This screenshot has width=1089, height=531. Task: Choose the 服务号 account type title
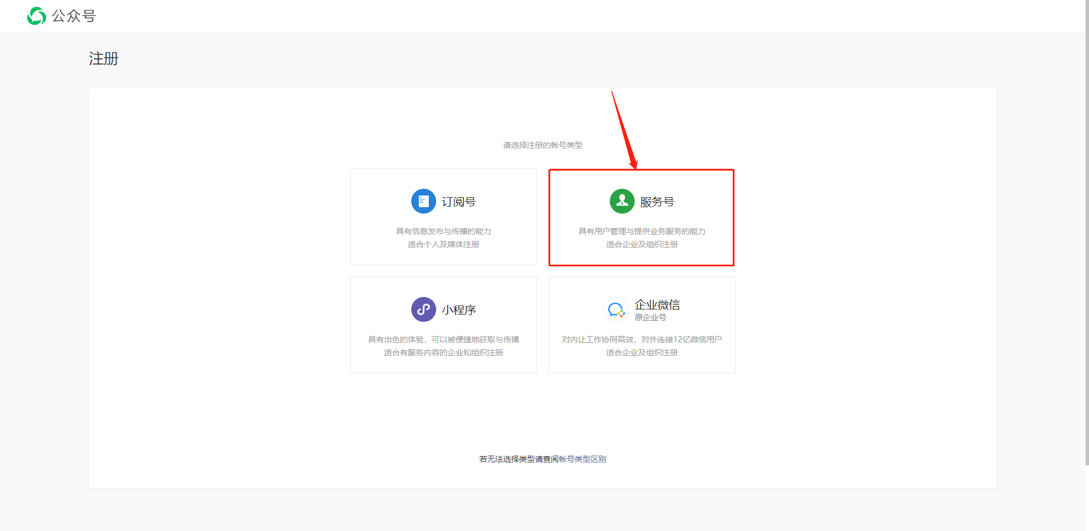(x=657, y=202)
